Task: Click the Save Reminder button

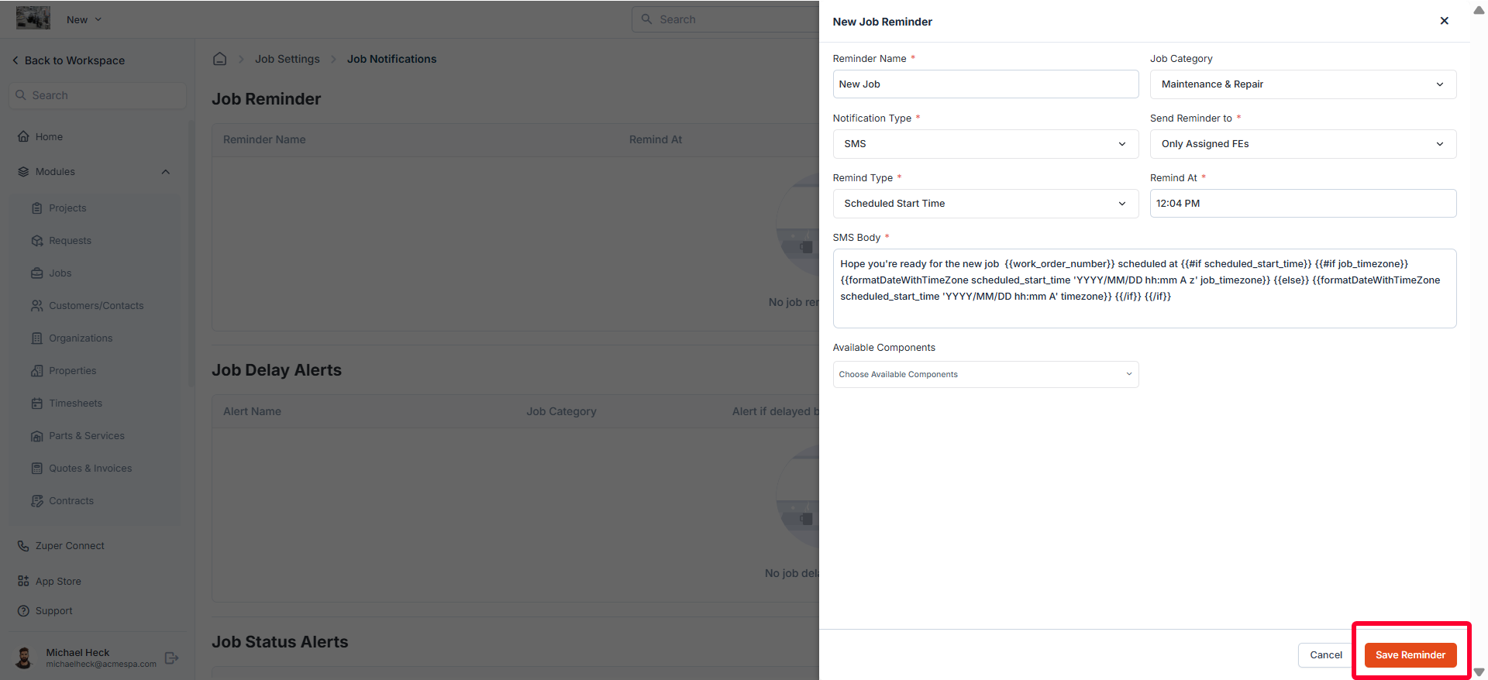Action: (x=1410, y=655)
